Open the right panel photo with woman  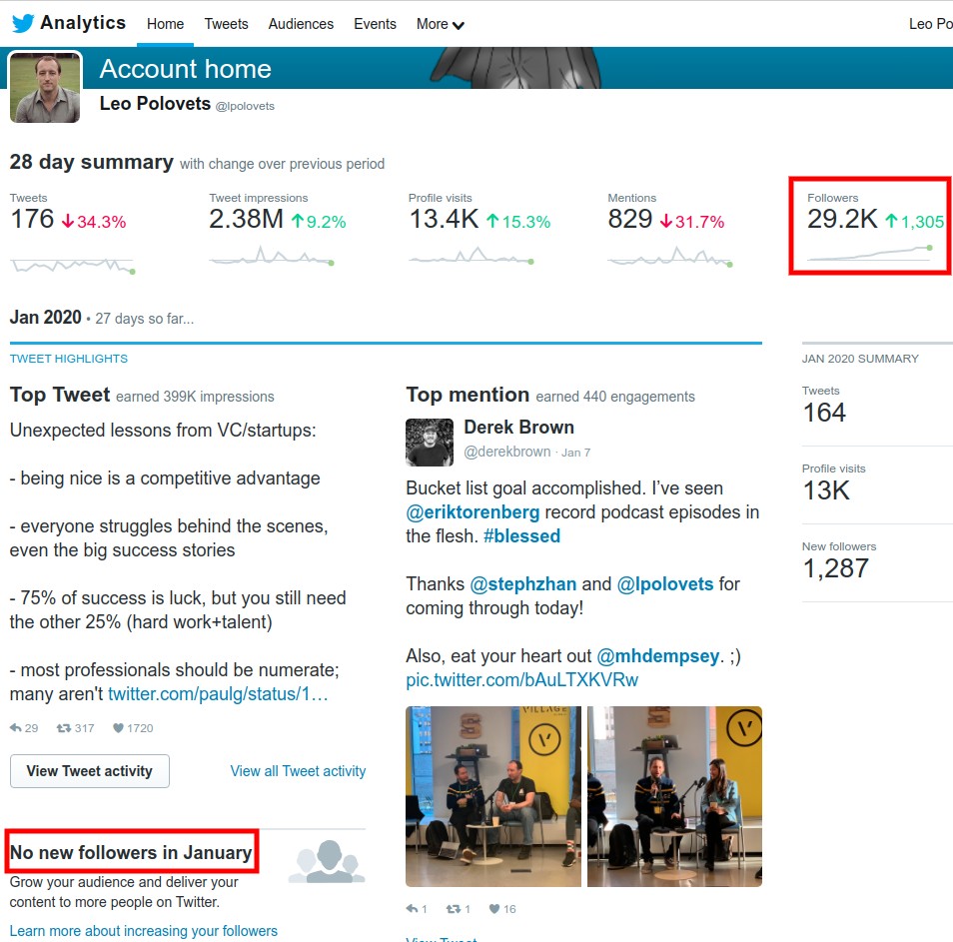click(x=674, y=797)
